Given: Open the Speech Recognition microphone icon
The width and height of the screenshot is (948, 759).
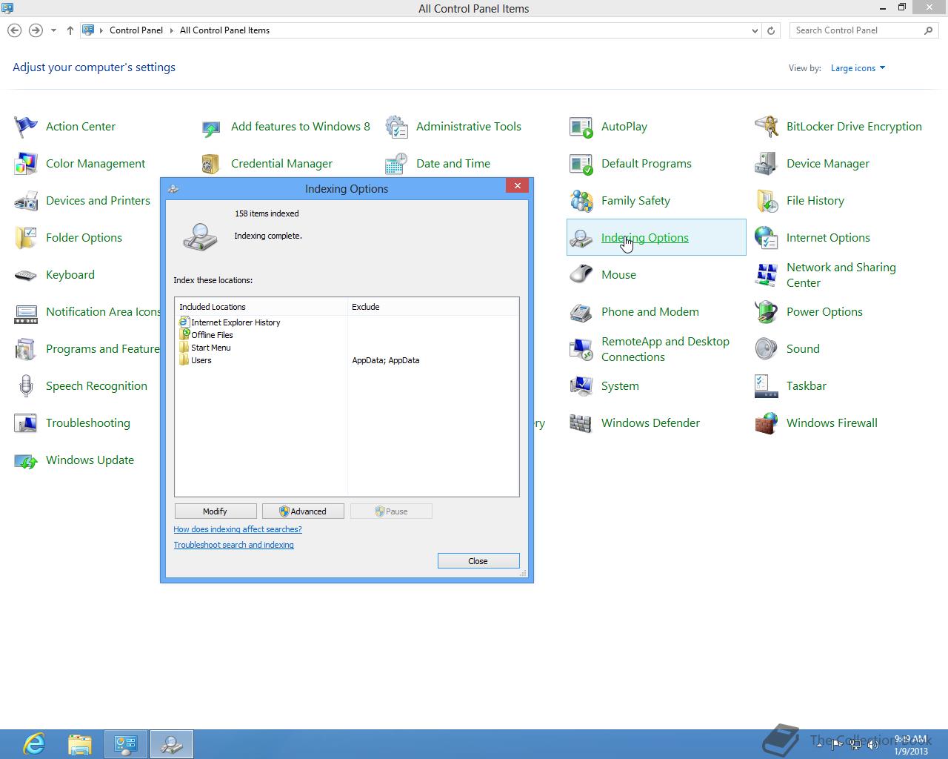Looking at the screenshot, I should (x=26, y=386).
